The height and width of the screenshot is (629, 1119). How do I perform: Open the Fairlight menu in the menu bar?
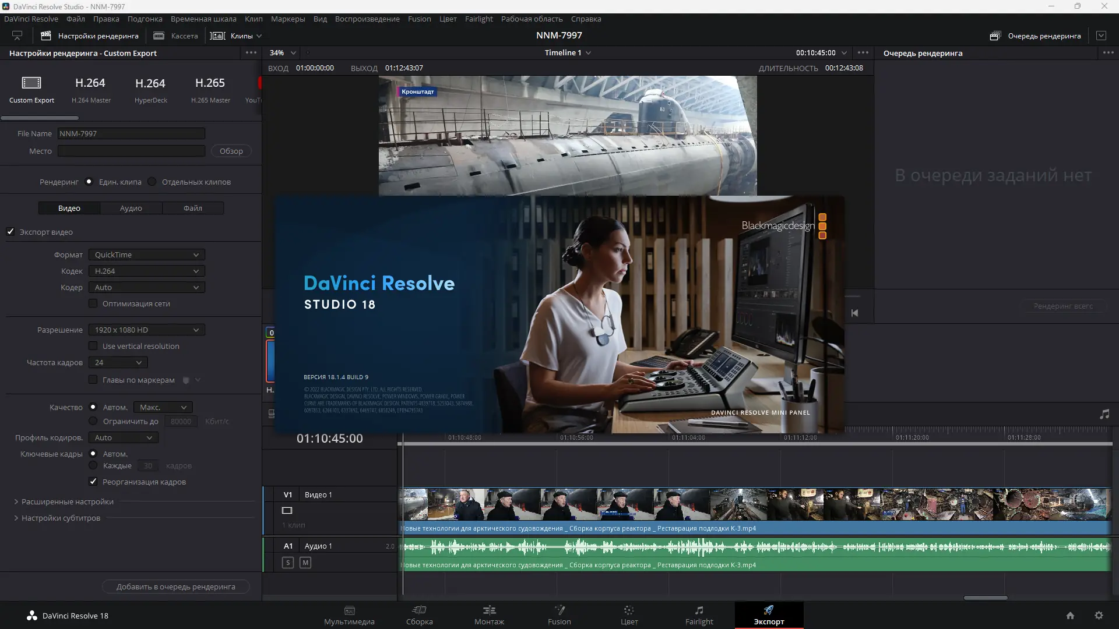[x=478, y=19]
